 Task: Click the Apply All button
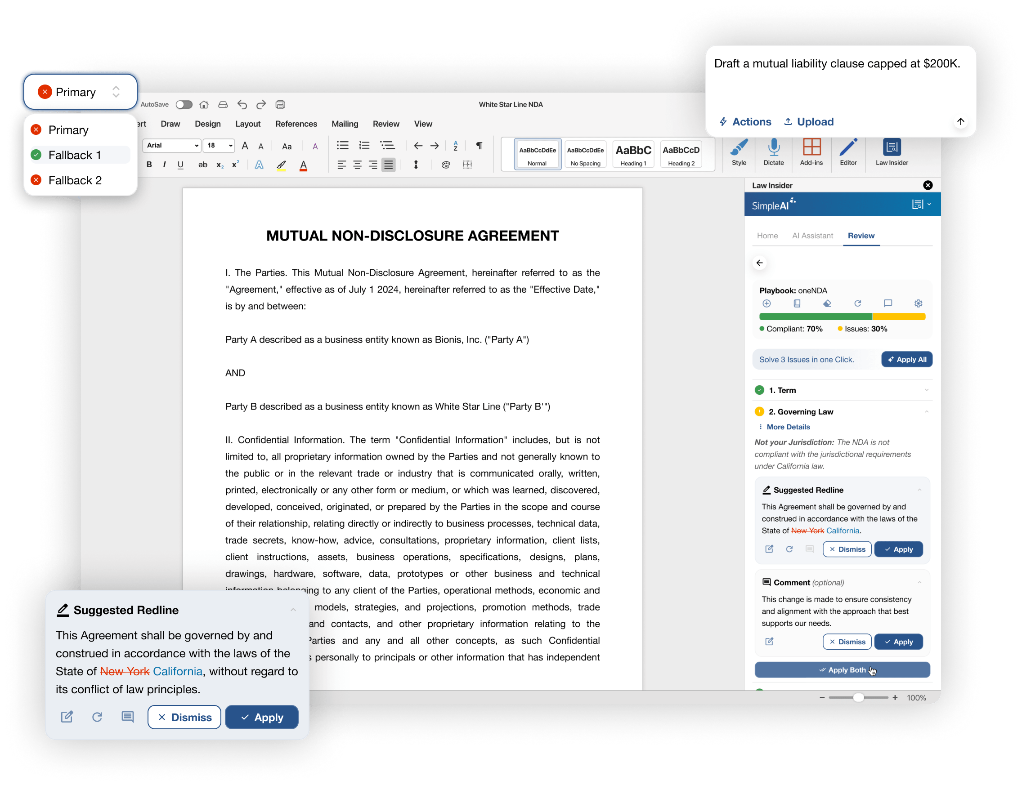(906, 360)
